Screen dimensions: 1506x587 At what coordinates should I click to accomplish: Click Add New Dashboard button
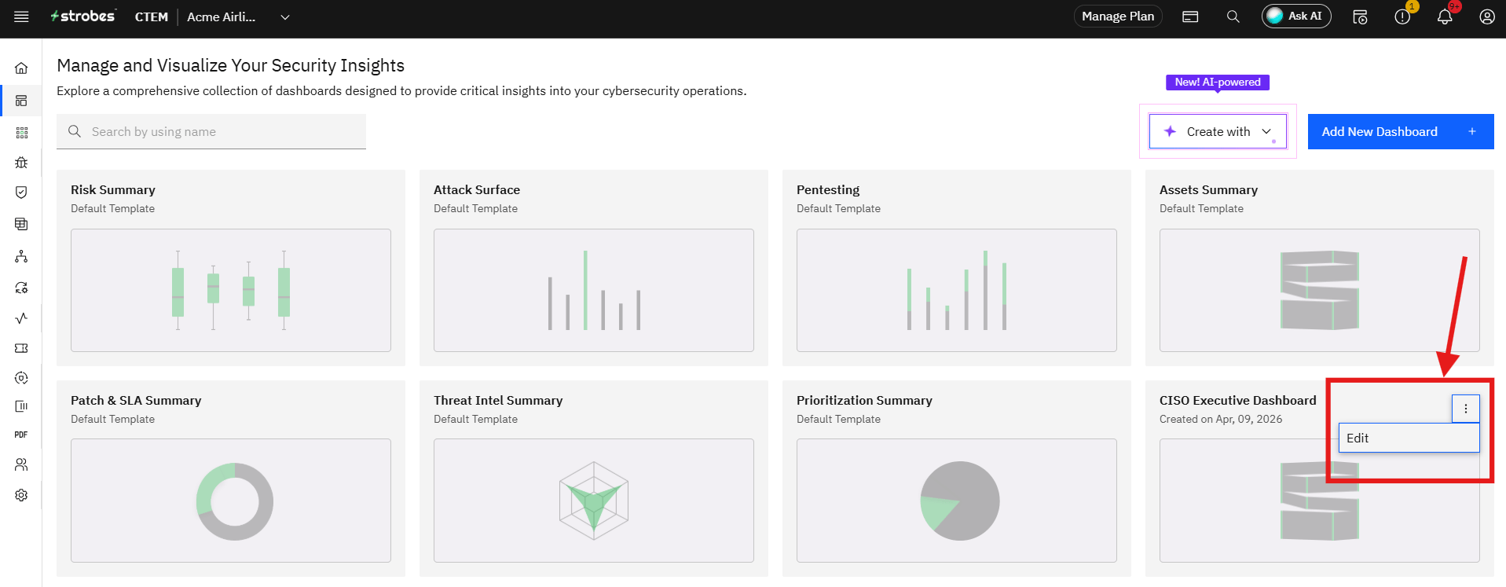[x=1401, y=131]
